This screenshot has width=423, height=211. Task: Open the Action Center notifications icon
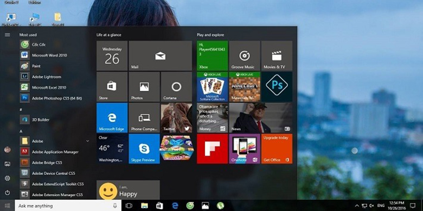pos(413,206)
